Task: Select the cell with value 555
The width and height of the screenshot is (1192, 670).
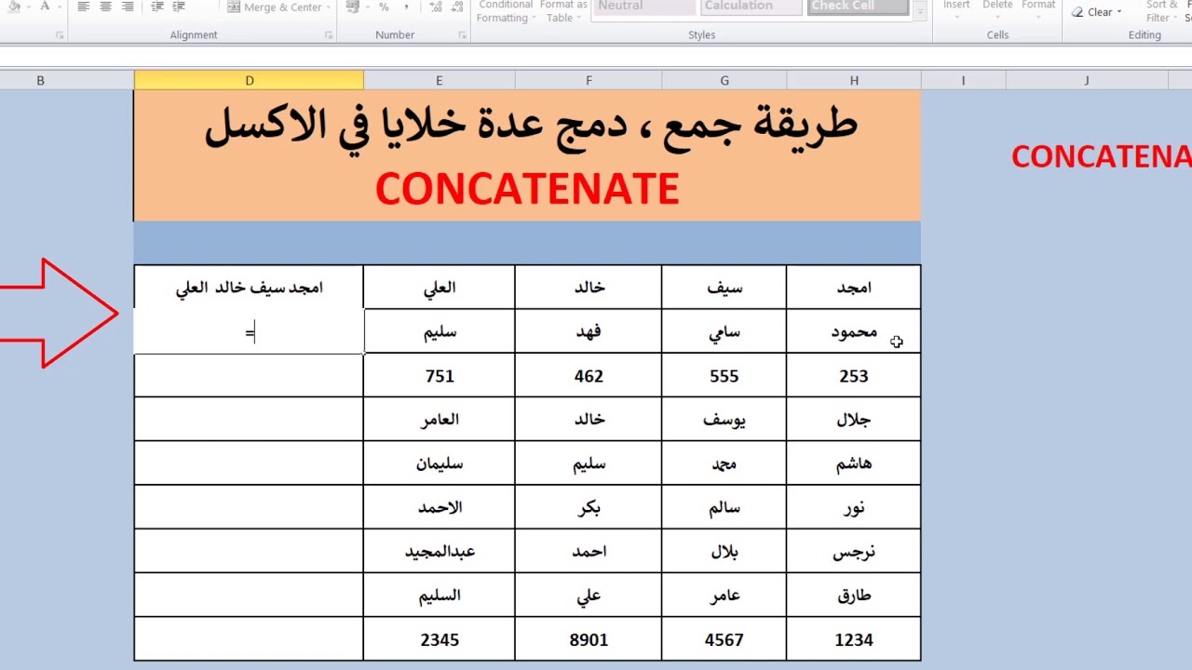Action: (724, 376)
